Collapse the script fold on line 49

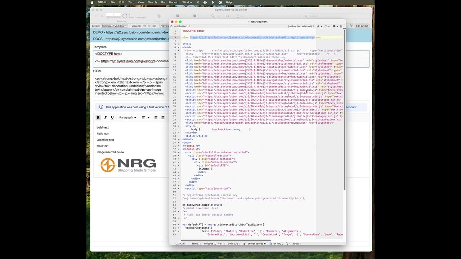[x=178, y=188]
